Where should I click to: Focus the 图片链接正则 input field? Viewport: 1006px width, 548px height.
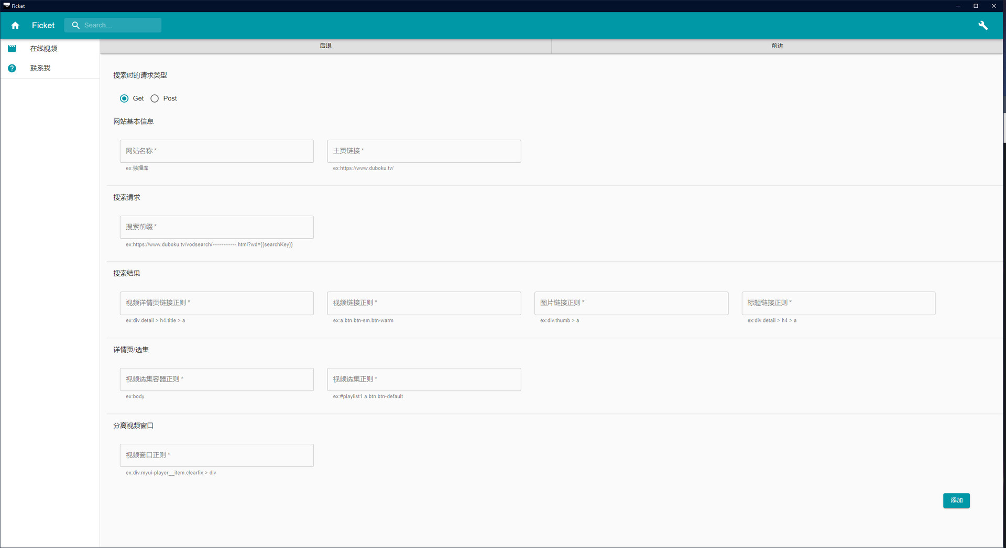coord(631,303)
